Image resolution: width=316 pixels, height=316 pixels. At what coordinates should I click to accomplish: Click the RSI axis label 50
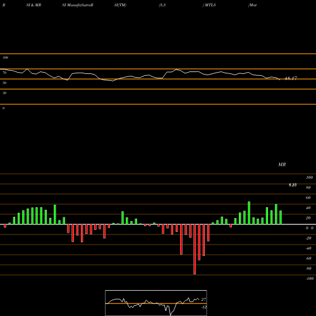[4, 83]
